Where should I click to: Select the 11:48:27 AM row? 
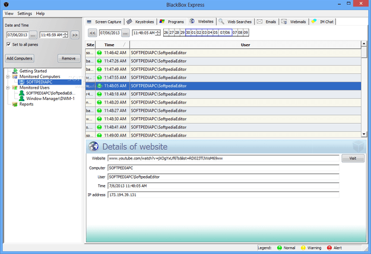[x=223, y=111]
